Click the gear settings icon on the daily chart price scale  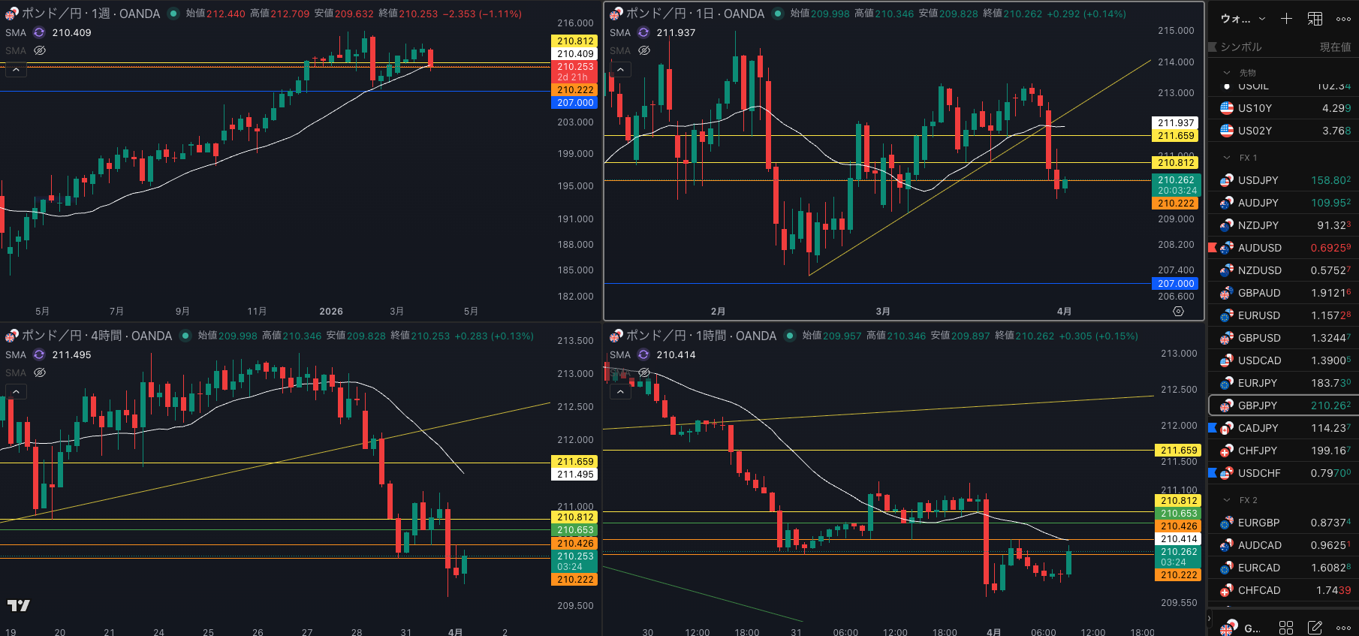(1178, 311)
